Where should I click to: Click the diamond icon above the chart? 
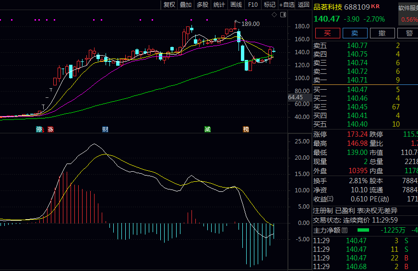point(275,15)
